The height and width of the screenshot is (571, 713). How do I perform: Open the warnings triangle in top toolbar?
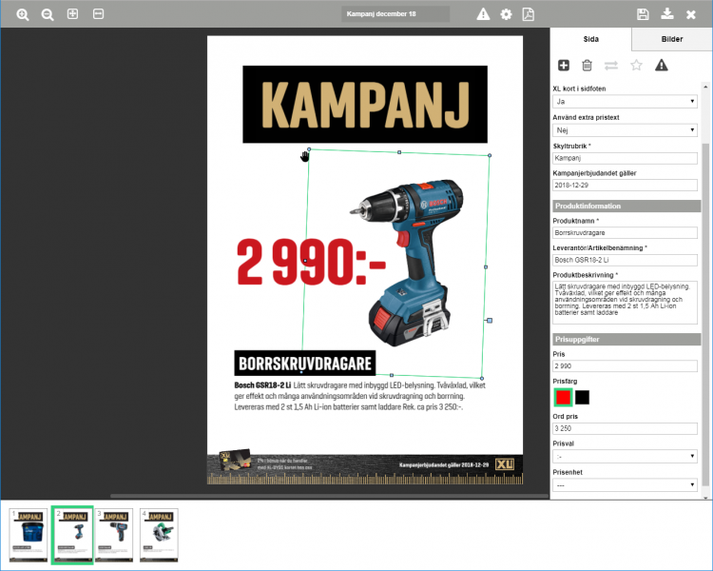point(483,14)
